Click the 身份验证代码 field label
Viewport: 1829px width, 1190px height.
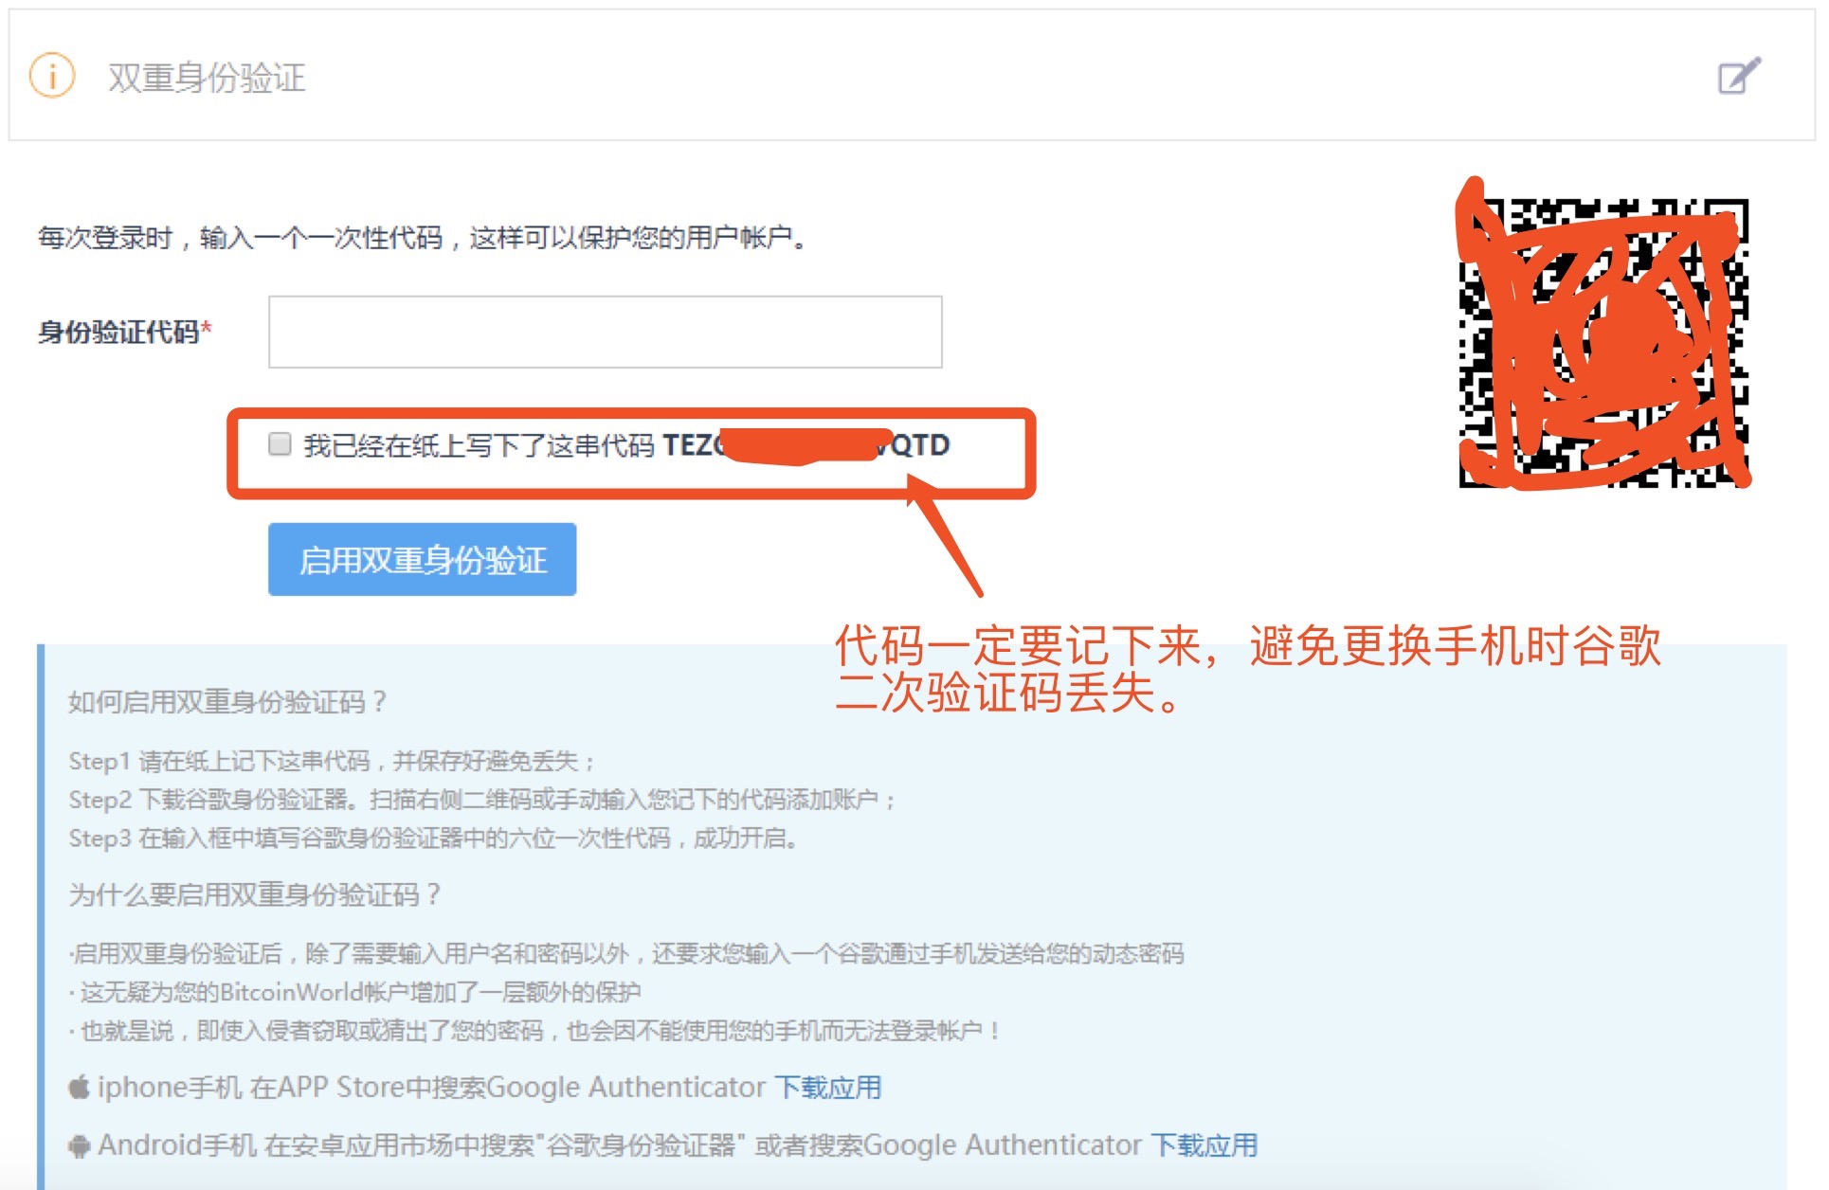point(124,332)
